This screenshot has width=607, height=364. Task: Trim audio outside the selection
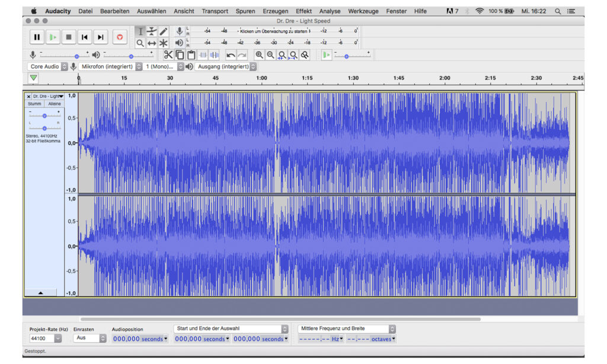[x=203, y=55]
